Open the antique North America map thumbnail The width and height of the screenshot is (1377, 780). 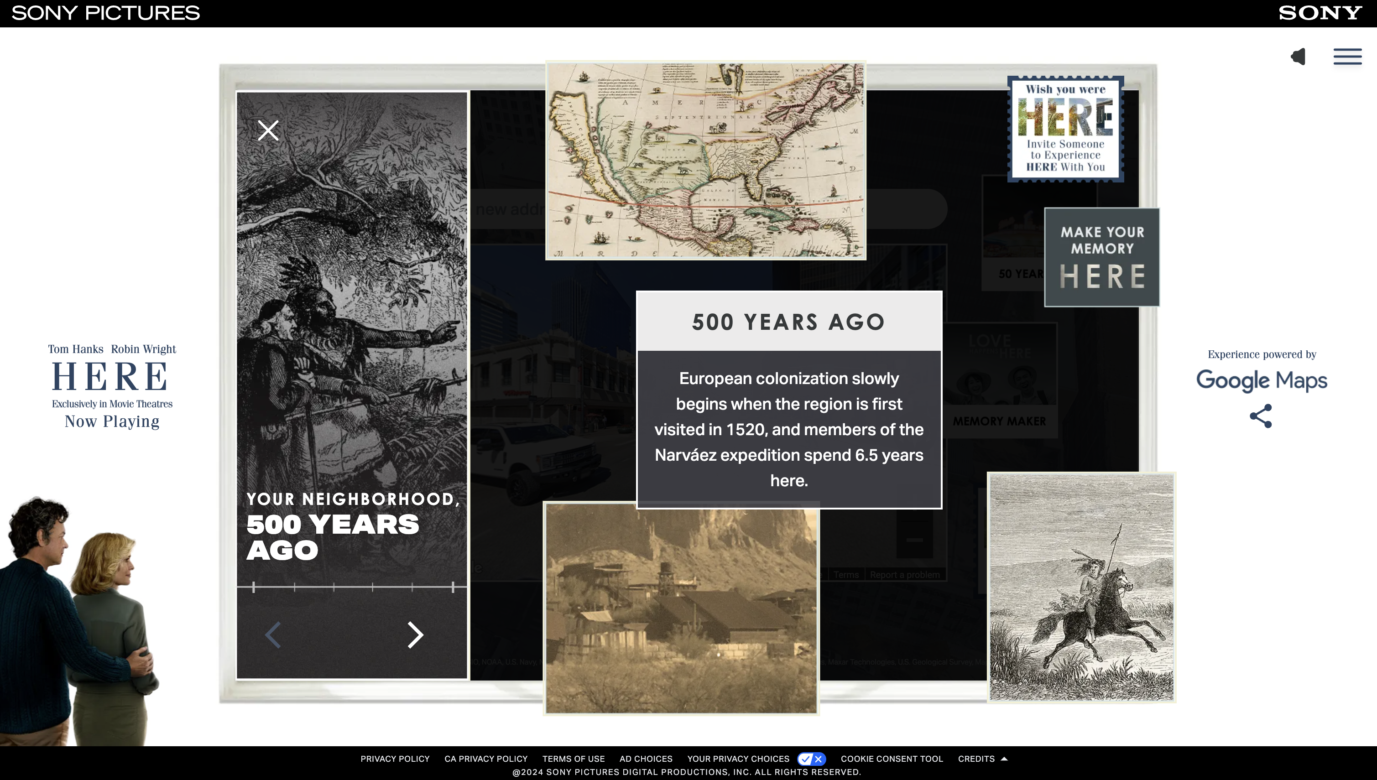(x=705, y=161)
